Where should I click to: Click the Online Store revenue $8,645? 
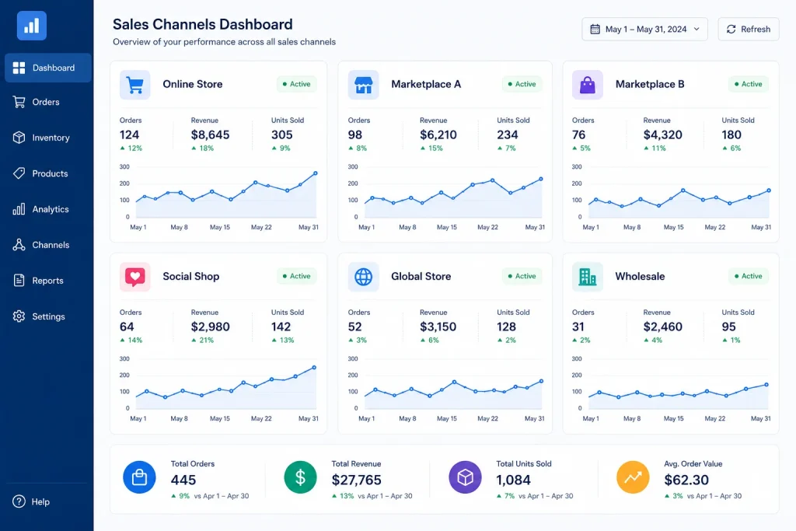(210, 135)
